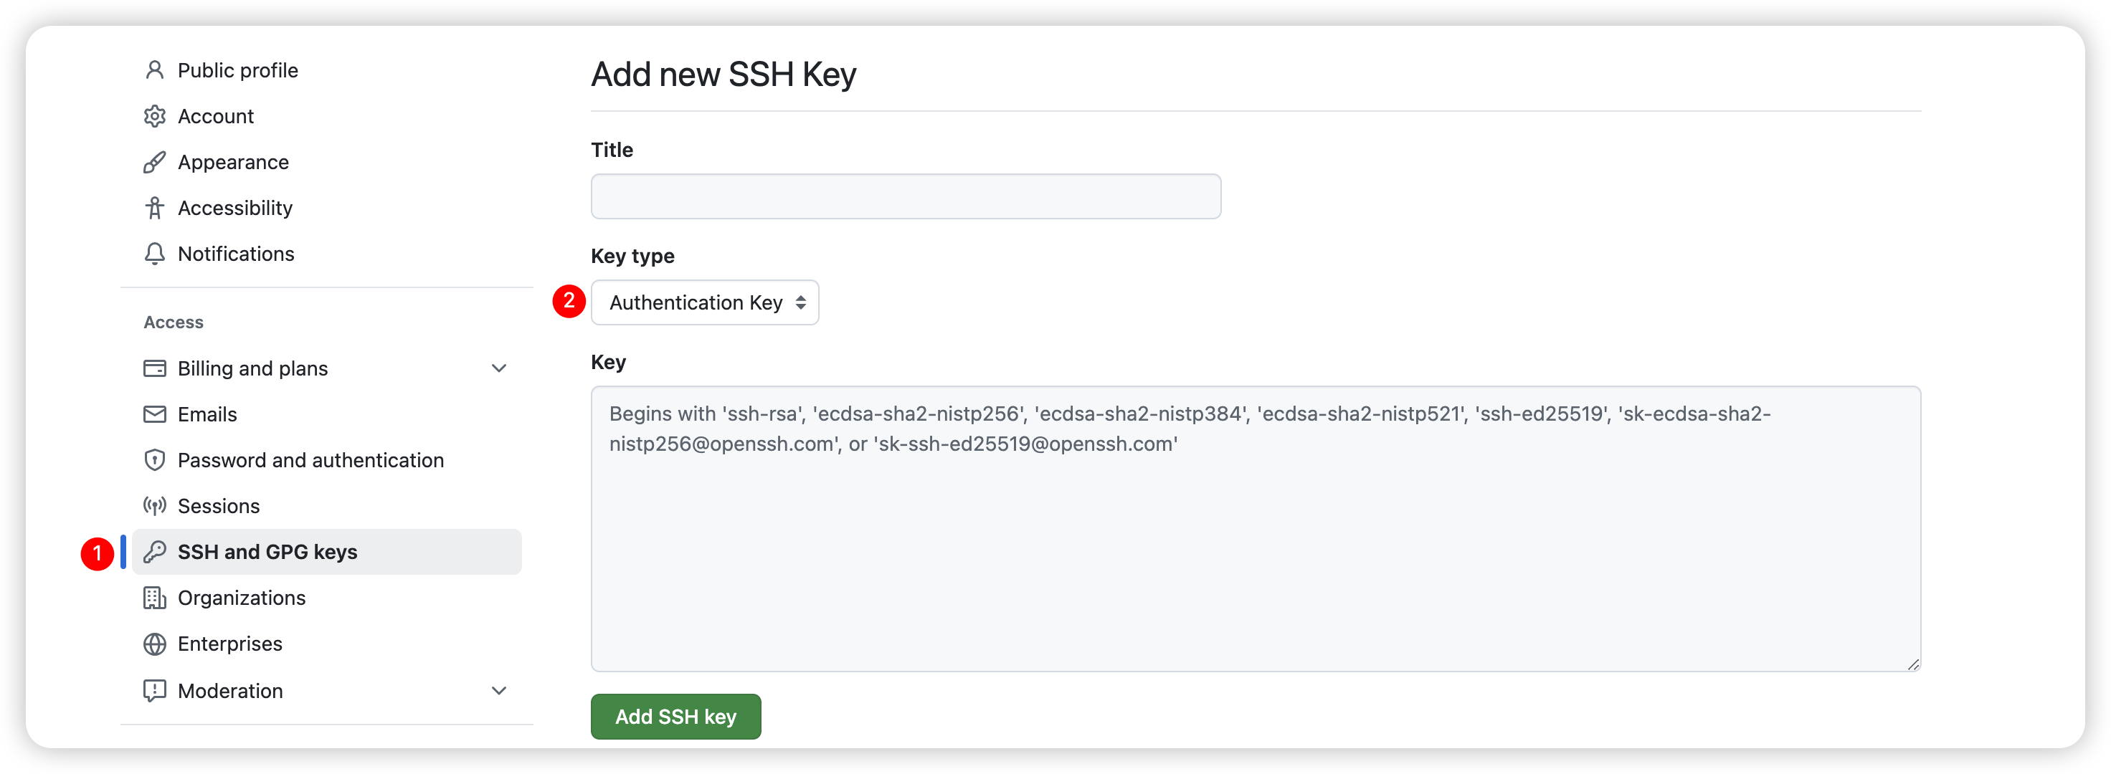
Task: Open the Key type dropdown
Action: (x=705, y=302)
